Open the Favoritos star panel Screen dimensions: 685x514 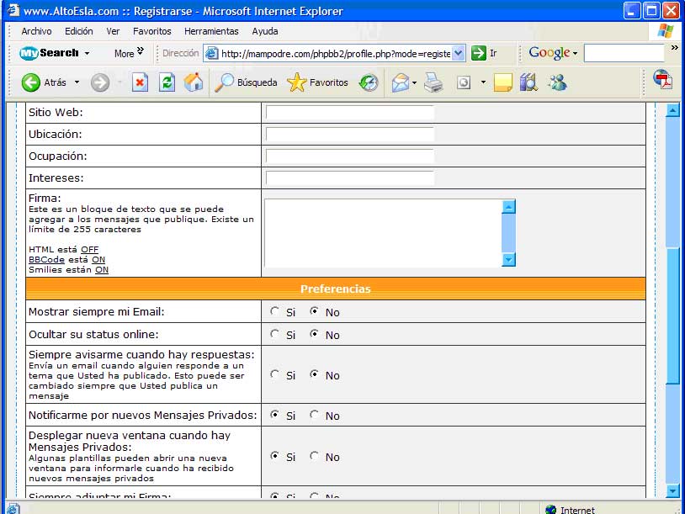click(x=317, y=82)
